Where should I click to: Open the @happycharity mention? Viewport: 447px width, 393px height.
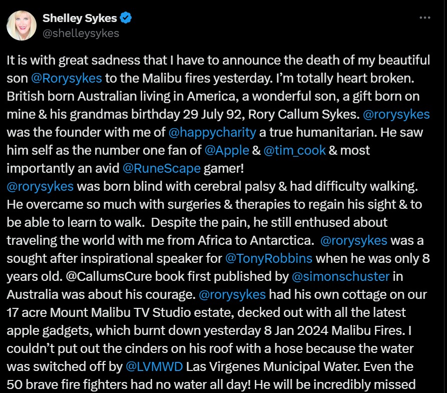(x=212, y=133)
